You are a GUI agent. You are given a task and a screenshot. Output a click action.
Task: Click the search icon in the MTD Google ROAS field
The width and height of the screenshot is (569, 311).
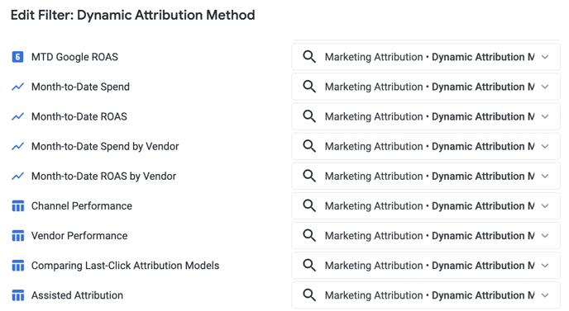(309, 57)
